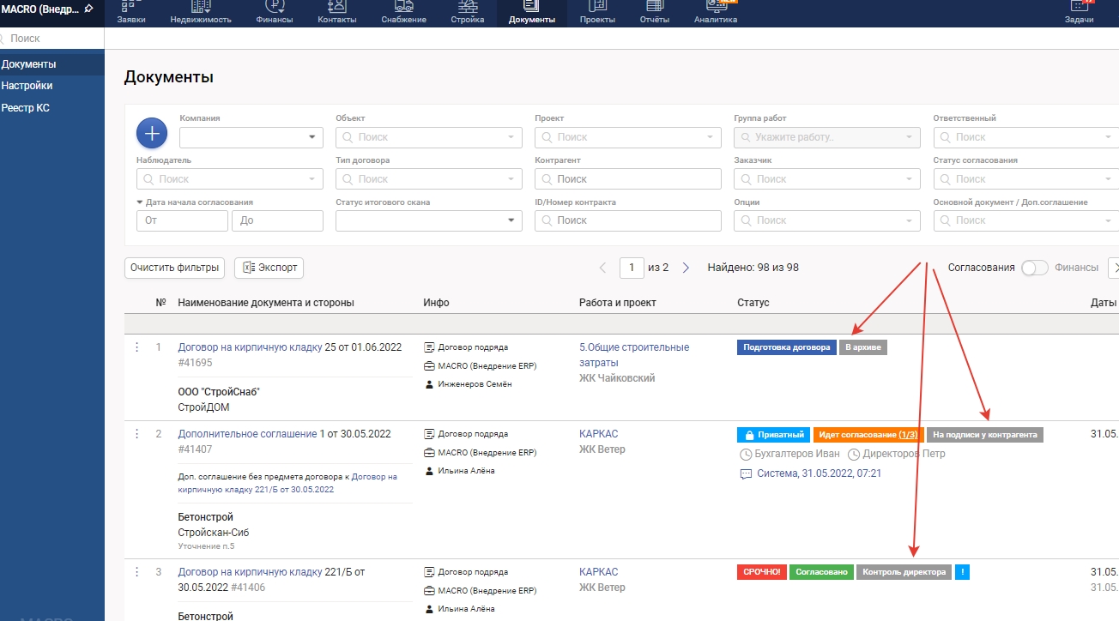Click the blue plus add document button
The height and width of the screenshot is (621, 1119).
tap(151, 133)
